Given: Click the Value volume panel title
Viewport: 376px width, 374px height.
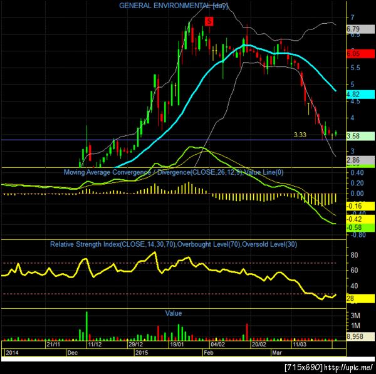Looking at the screenshot, I should tap(174, 313).
